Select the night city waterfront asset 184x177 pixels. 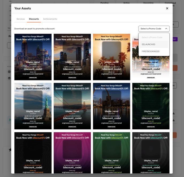click(x=112, y=106)
